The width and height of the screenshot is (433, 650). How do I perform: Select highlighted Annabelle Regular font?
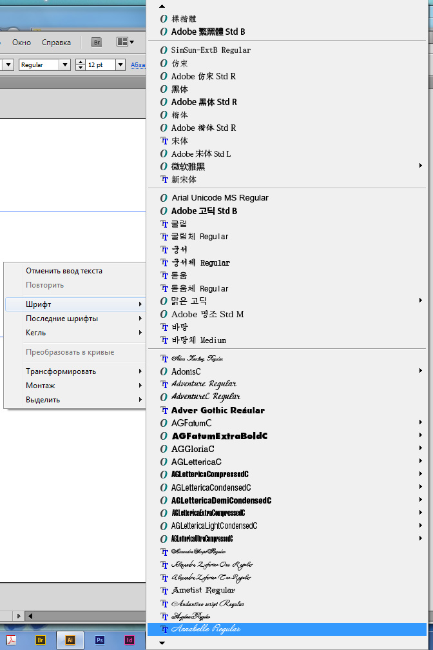point(287,629)
